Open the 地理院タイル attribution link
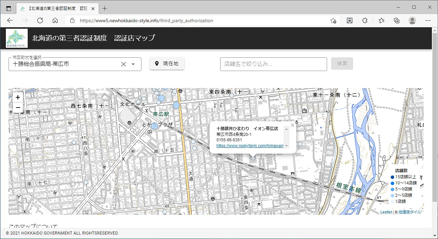 click(x=410, y=212)
